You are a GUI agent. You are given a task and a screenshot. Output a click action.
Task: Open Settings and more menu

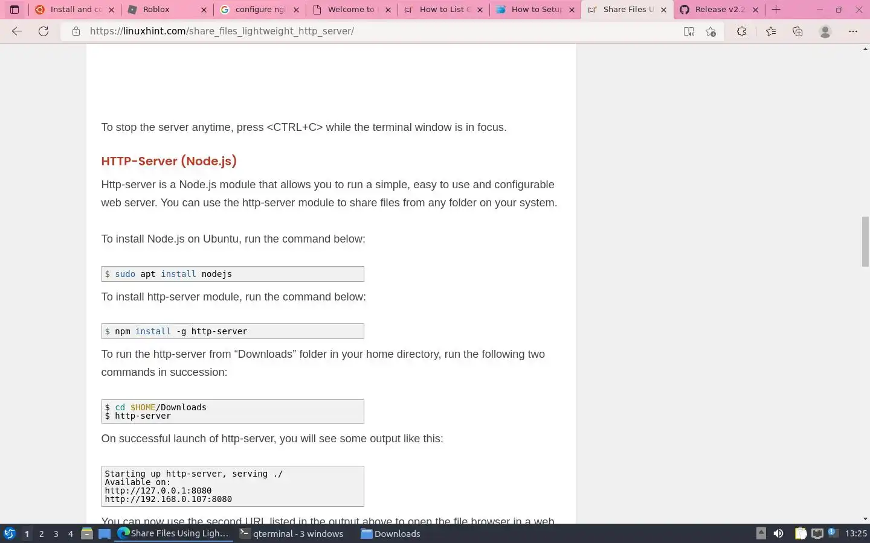[853, 31]
